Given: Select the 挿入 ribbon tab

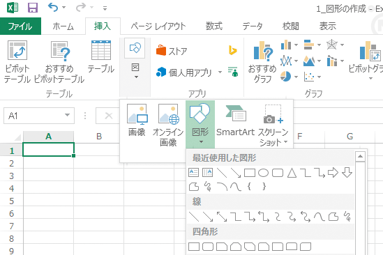Looking at the screenshot, I should coord(103,26).
